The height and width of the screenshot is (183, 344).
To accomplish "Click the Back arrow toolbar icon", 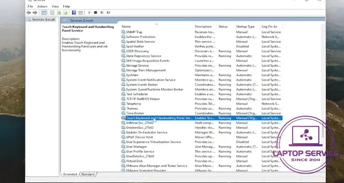I will [x=29, y=12].
